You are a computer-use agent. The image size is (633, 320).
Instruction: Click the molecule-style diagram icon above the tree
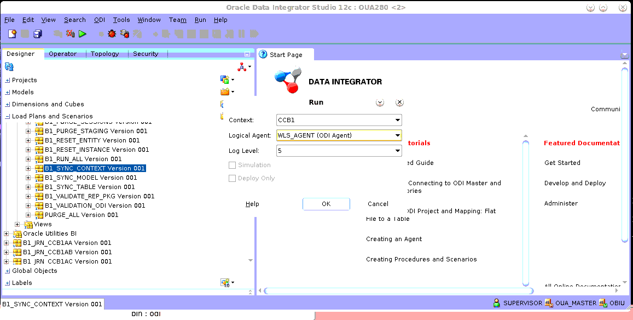(242, 67)
